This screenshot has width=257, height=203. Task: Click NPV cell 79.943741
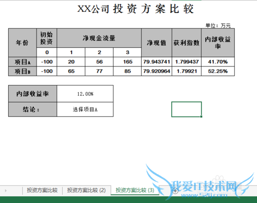pos(157,62)
